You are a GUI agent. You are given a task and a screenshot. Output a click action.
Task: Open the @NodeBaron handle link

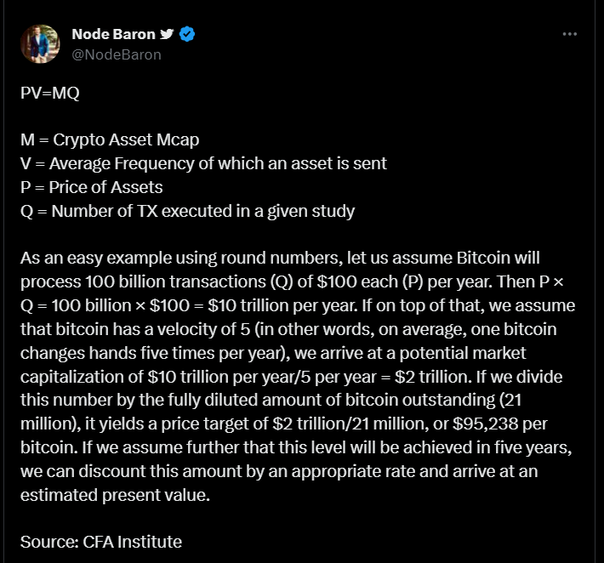(117, 54)
